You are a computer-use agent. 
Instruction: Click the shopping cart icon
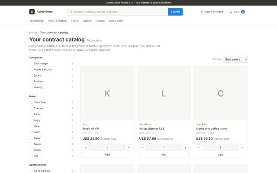point(231,12)
